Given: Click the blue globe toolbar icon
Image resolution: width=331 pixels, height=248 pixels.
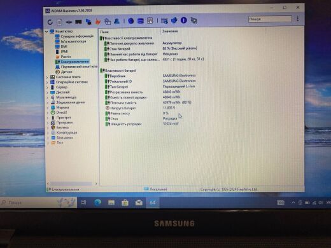Looking at the screenshot, I should click(130, 21).
